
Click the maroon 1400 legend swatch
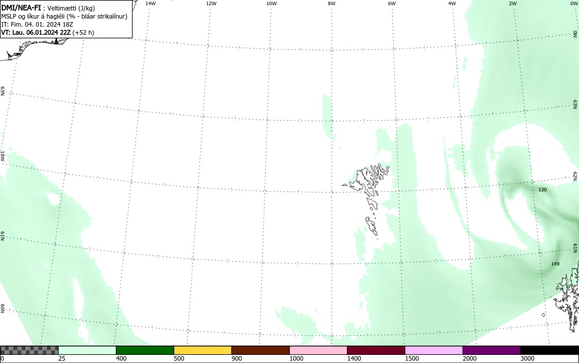click(376, 350)
